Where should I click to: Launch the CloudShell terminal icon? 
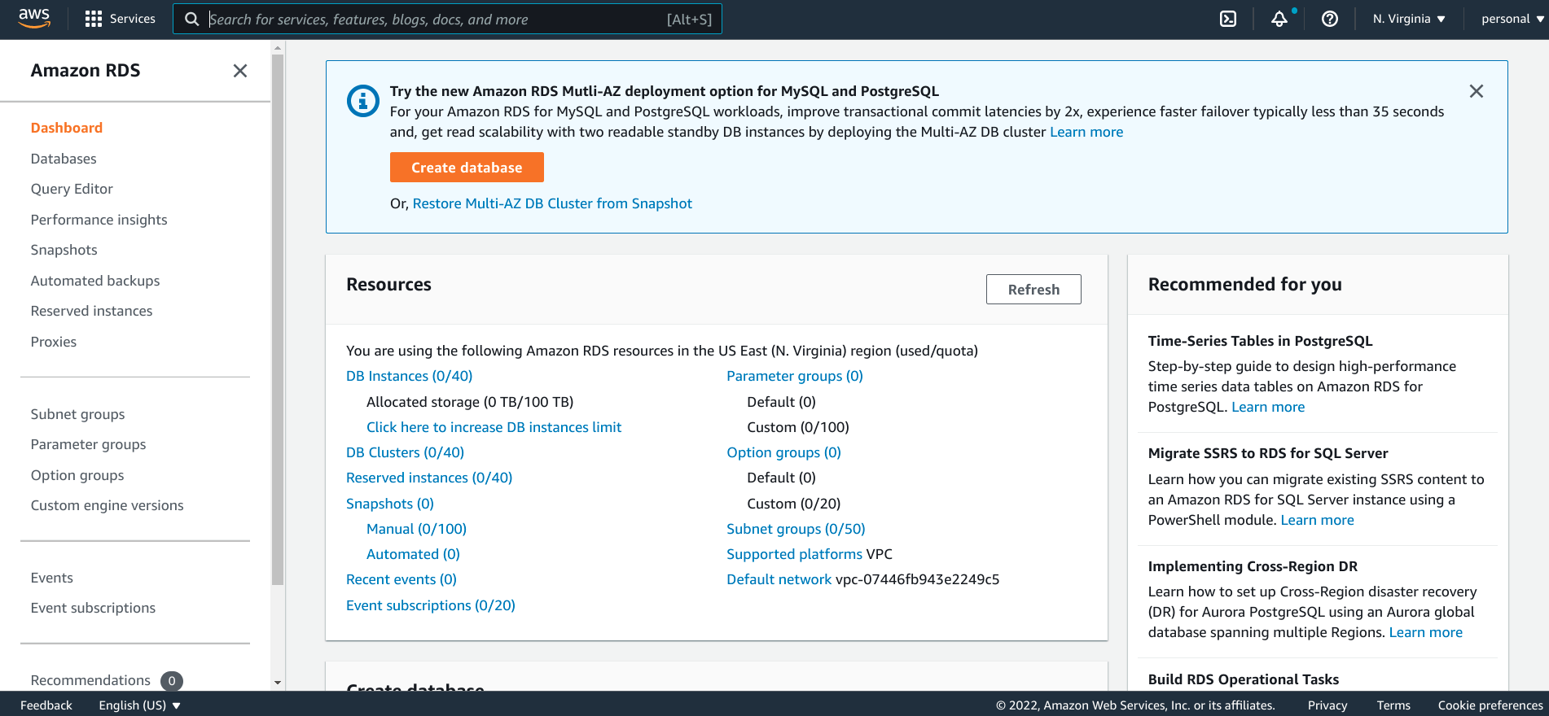coord(1228,19)
